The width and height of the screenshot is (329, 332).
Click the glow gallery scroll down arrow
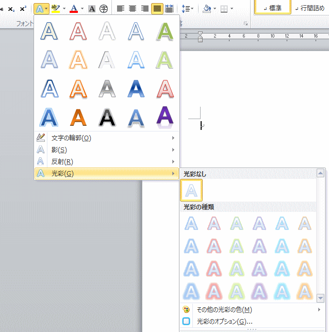(x=320, y=298)
